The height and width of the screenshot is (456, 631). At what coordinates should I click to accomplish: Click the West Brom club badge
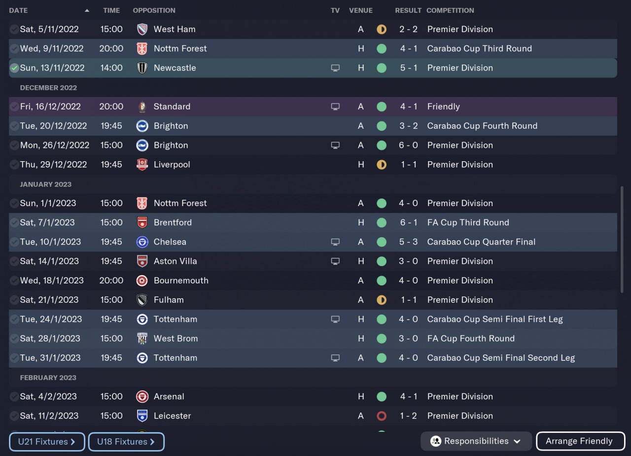(x=142, y=339)
